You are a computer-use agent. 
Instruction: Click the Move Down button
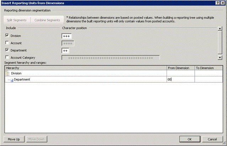pos(37,139)
